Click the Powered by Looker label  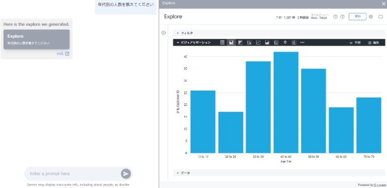(x=372, y=185)
